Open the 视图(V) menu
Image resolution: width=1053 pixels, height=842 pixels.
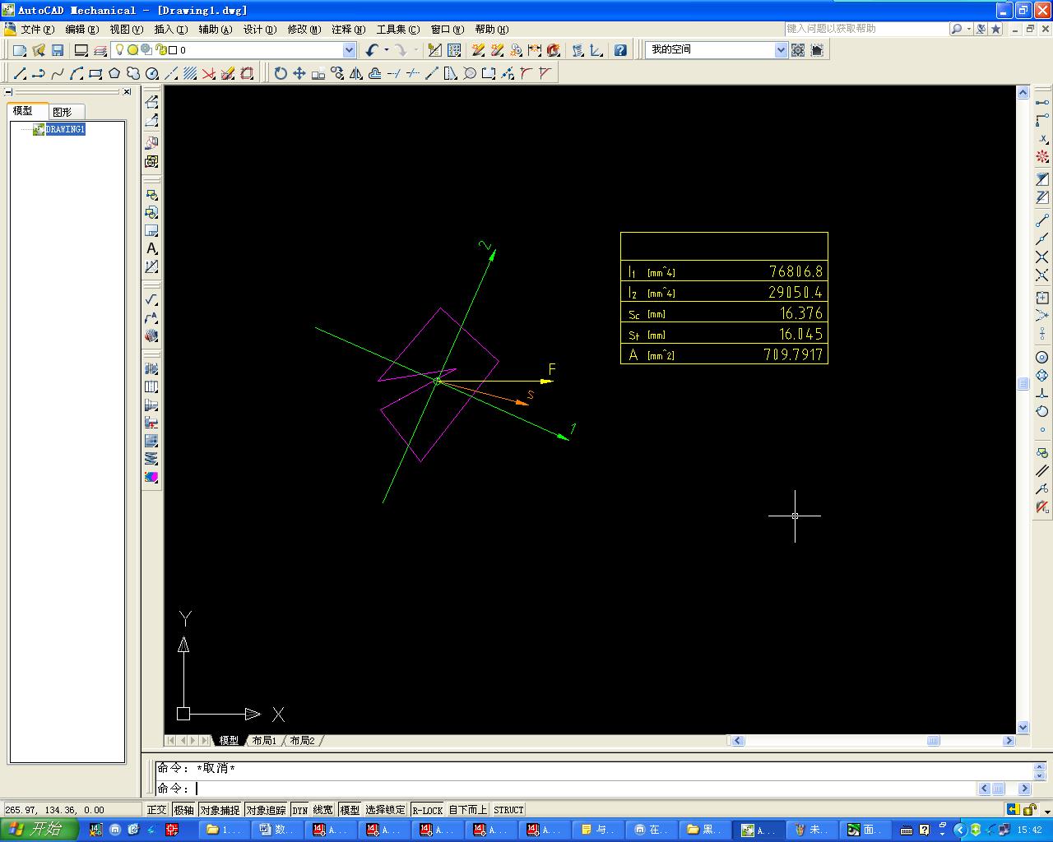coord(126,29)
